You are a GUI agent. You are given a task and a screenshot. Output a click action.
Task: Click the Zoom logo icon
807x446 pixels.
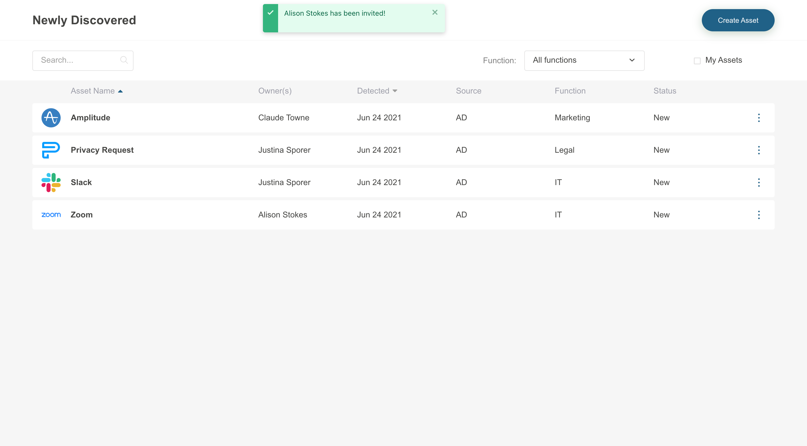point(51,215)
